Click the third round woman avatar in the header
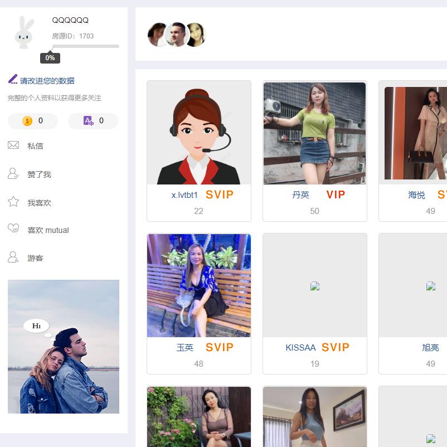 pyautogui.click(x=197, y=35)
